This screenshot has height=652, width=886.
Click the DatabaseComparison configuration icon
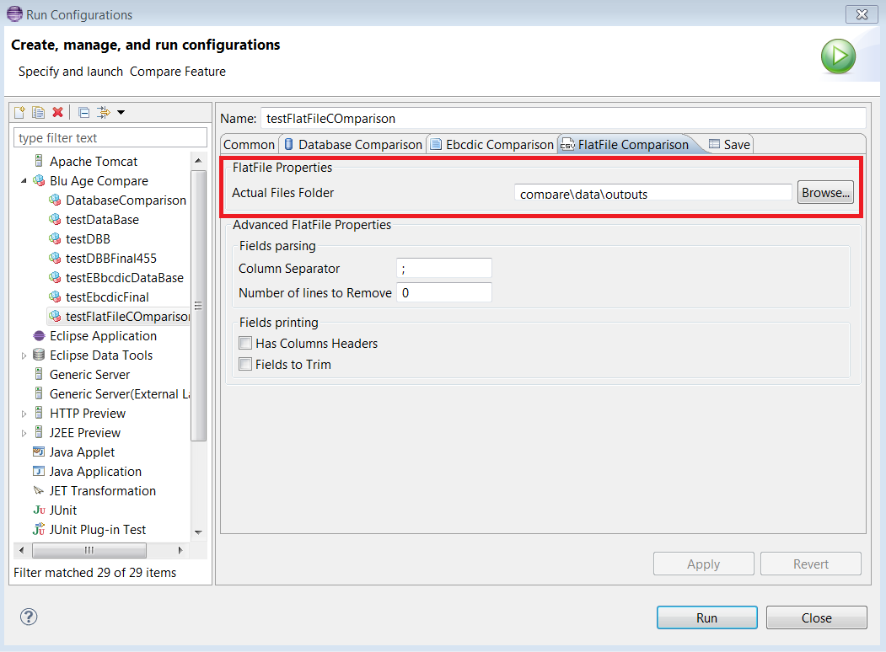coord(55,200)
